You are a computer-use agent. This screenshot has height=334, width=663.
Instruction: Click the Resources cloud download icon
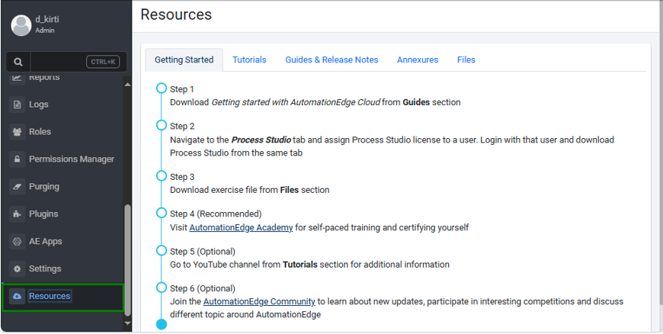(x=18, y=296)
